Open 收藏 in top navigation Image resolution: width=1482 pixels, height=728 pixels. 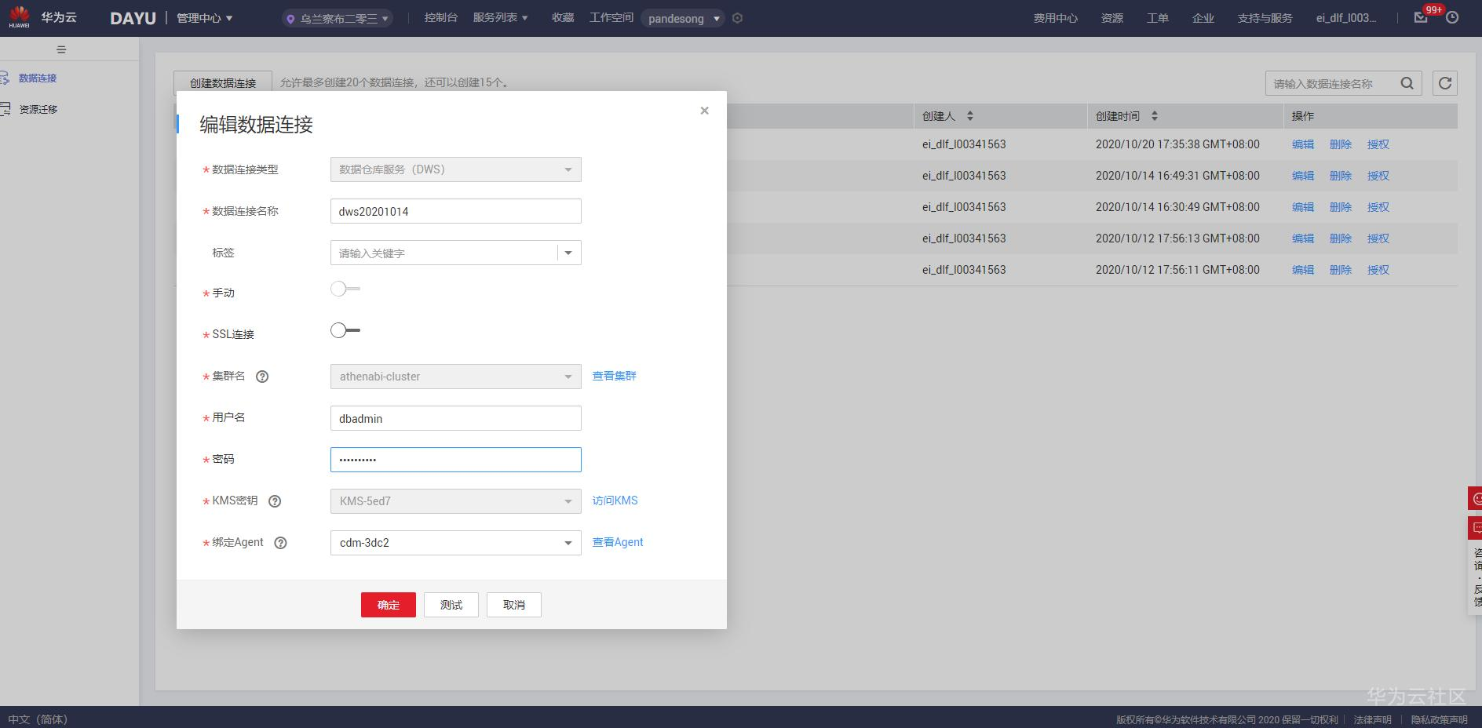(563, 17)
